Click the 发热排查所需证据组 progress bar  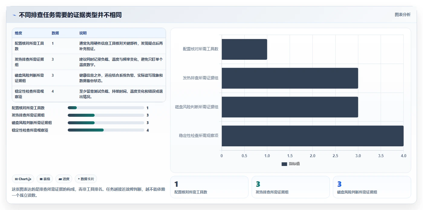tap(106, 115)
